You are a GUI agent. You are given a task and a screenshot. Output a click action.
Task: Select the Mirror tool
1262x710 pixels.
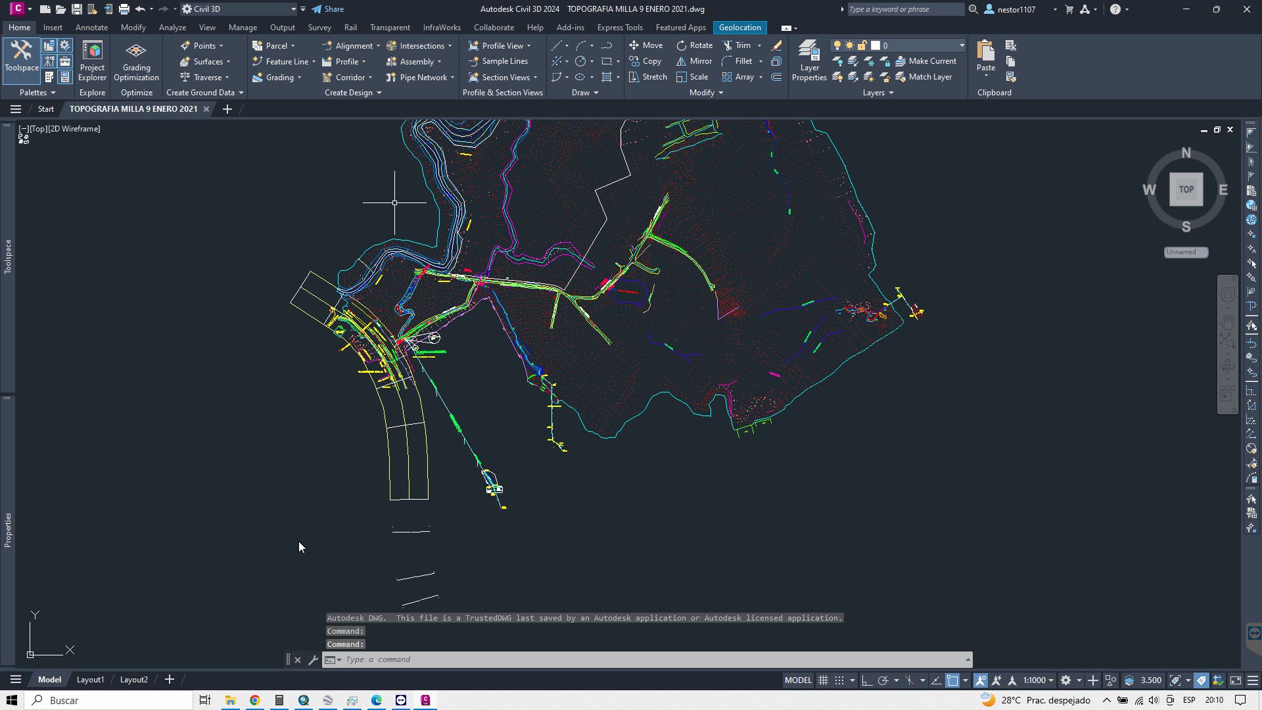pos(694,61)
